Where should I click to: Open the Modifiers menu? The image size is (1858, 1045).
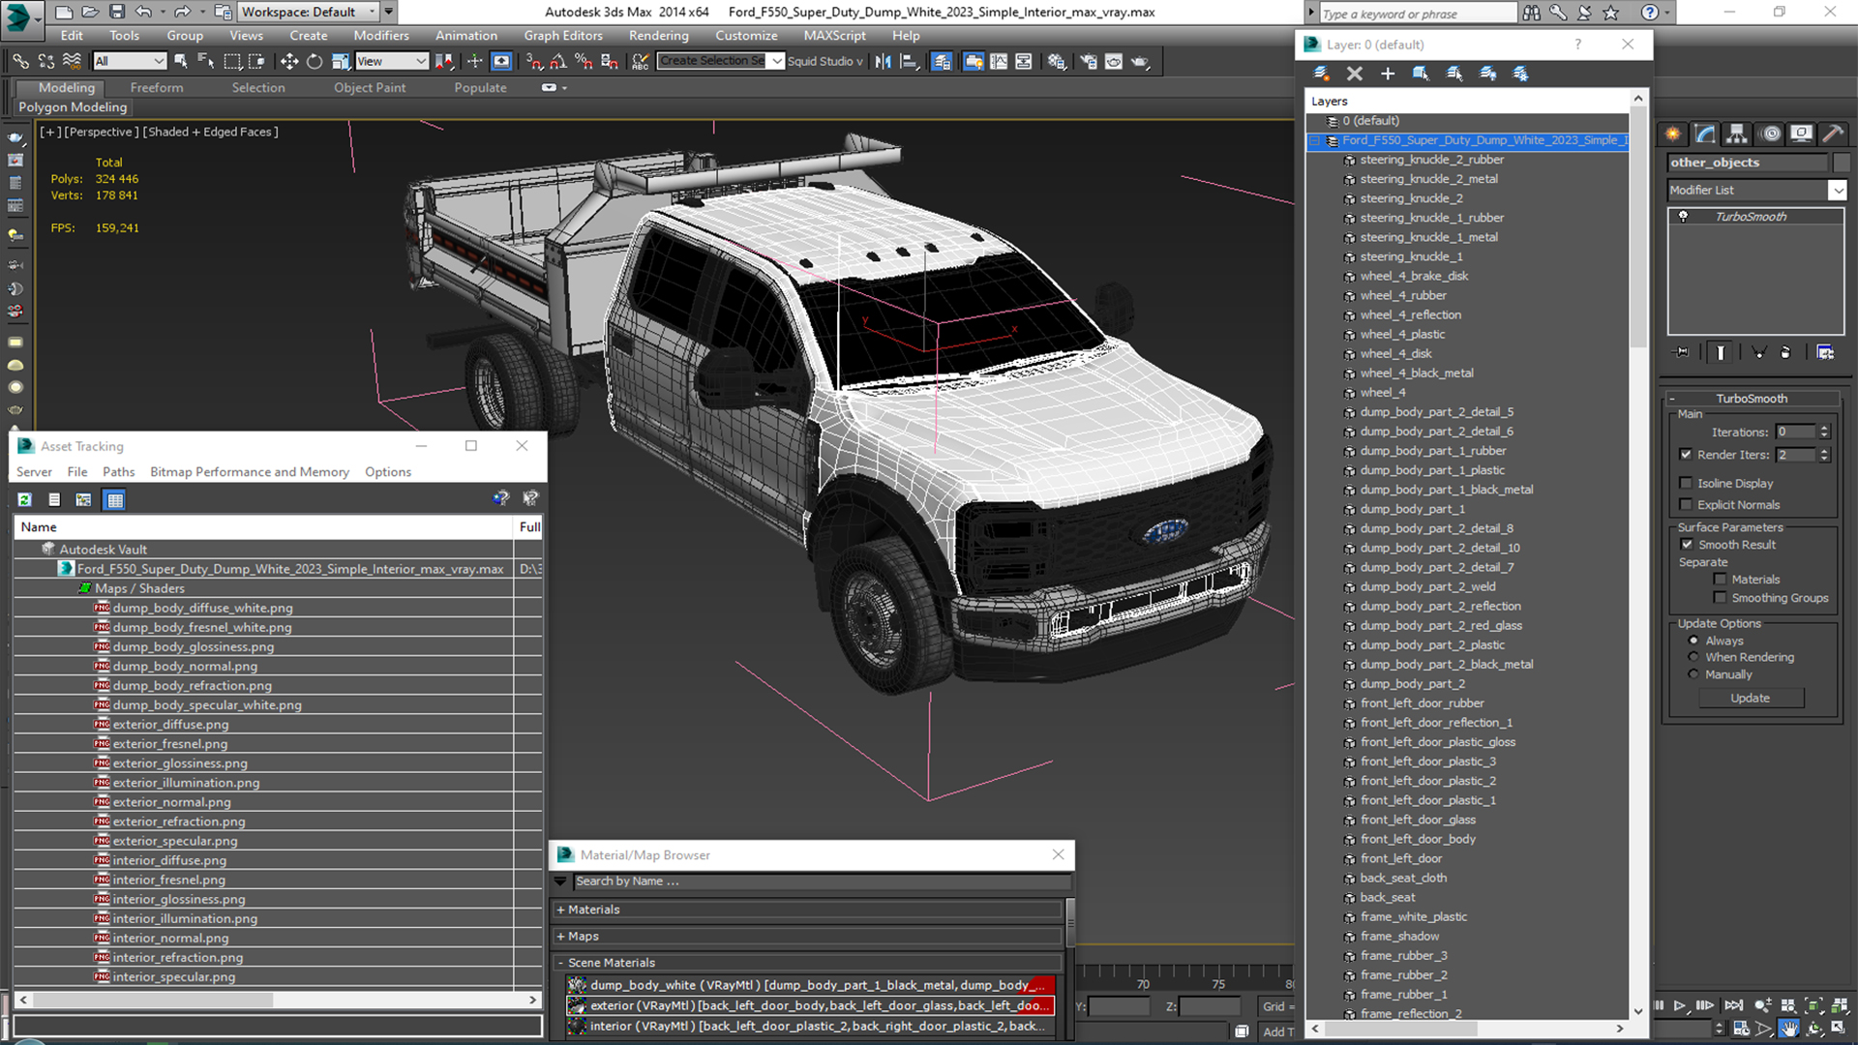[381, 36]
